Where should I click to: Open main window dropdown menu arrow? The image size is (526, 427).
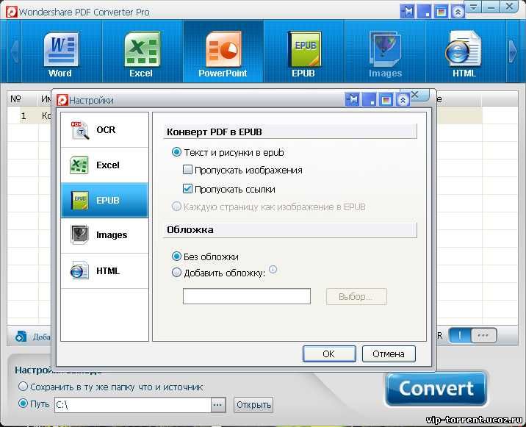[x=474, y=7]
